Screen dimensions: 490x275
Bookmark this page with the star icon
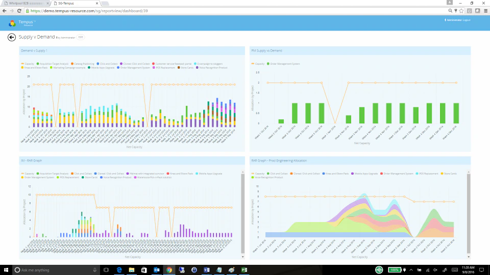click(x=461, y=11)
